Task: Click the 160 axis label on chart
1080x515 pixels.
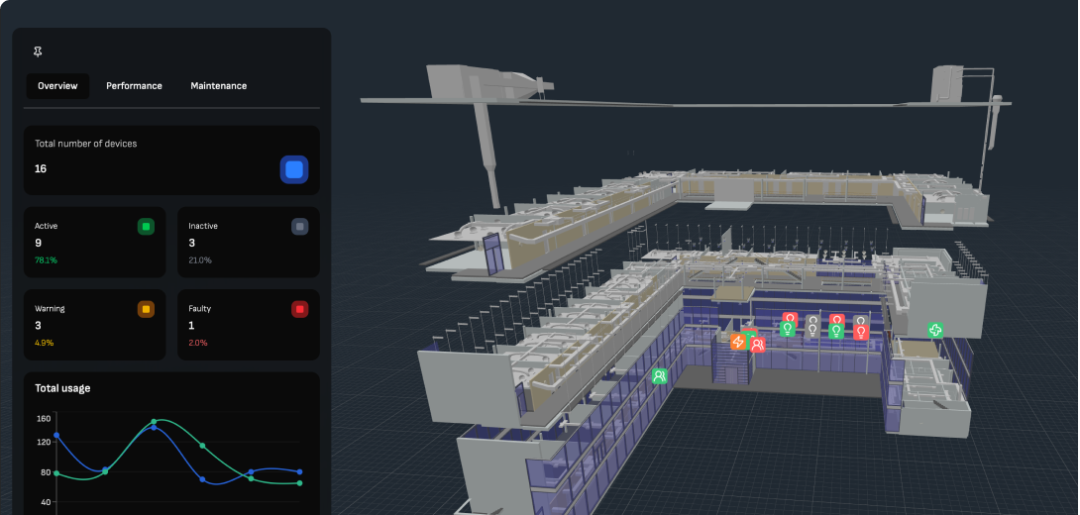Action: [x=44, y=418]
